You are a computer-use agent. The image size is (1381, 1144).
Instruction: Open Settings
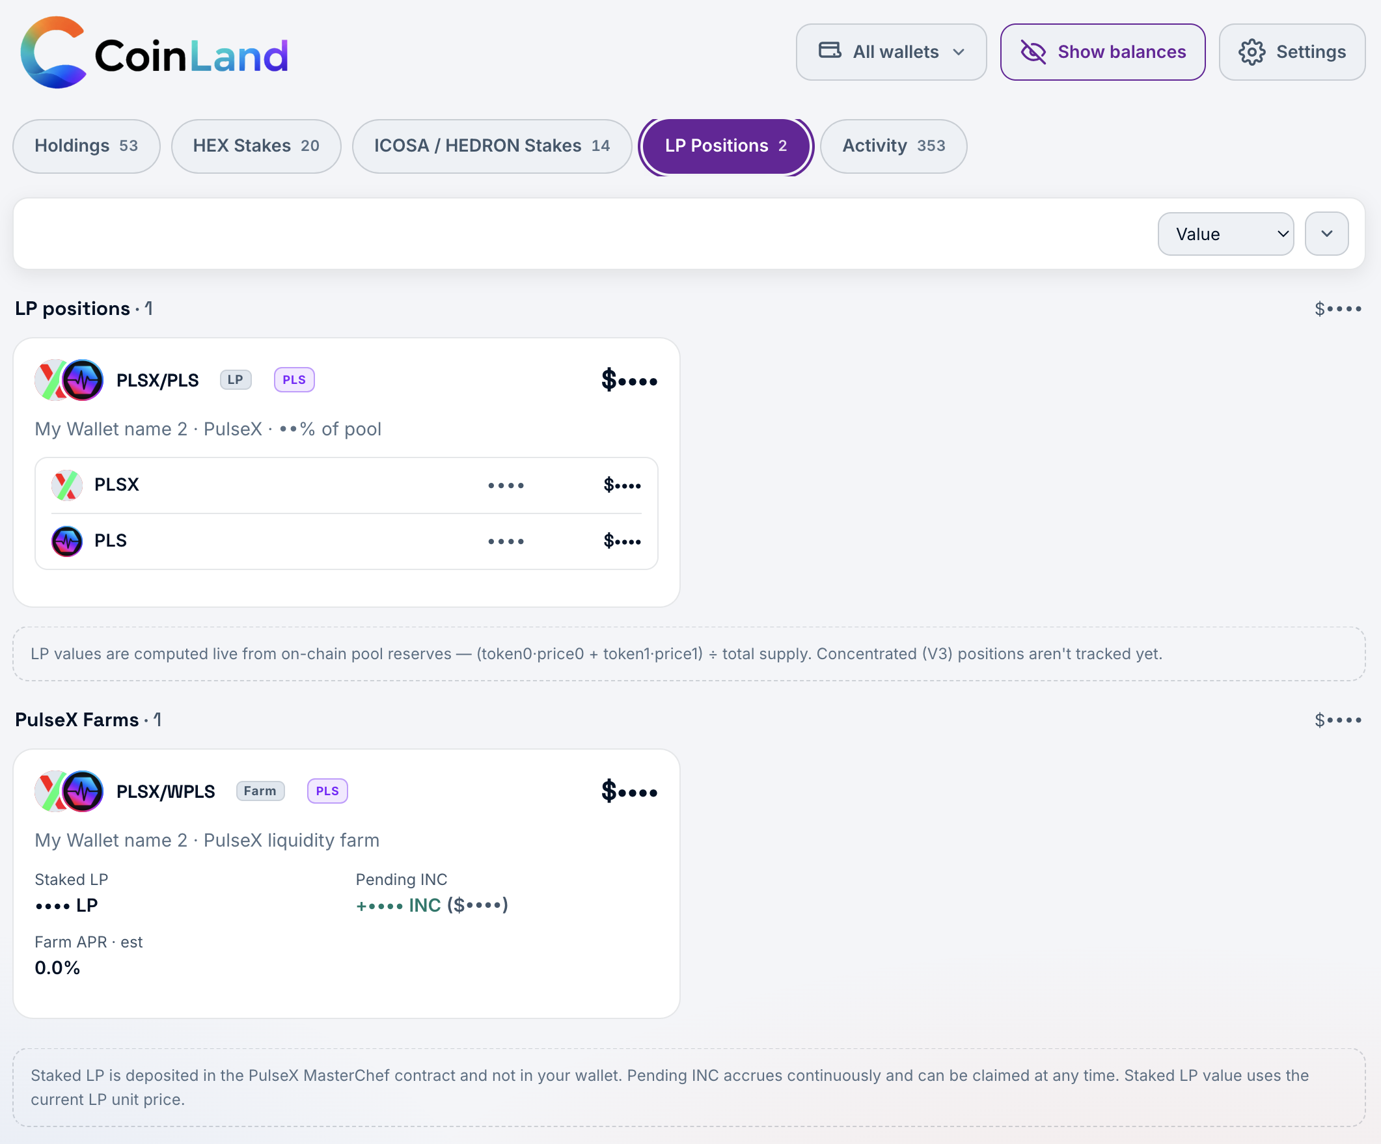1292,52
